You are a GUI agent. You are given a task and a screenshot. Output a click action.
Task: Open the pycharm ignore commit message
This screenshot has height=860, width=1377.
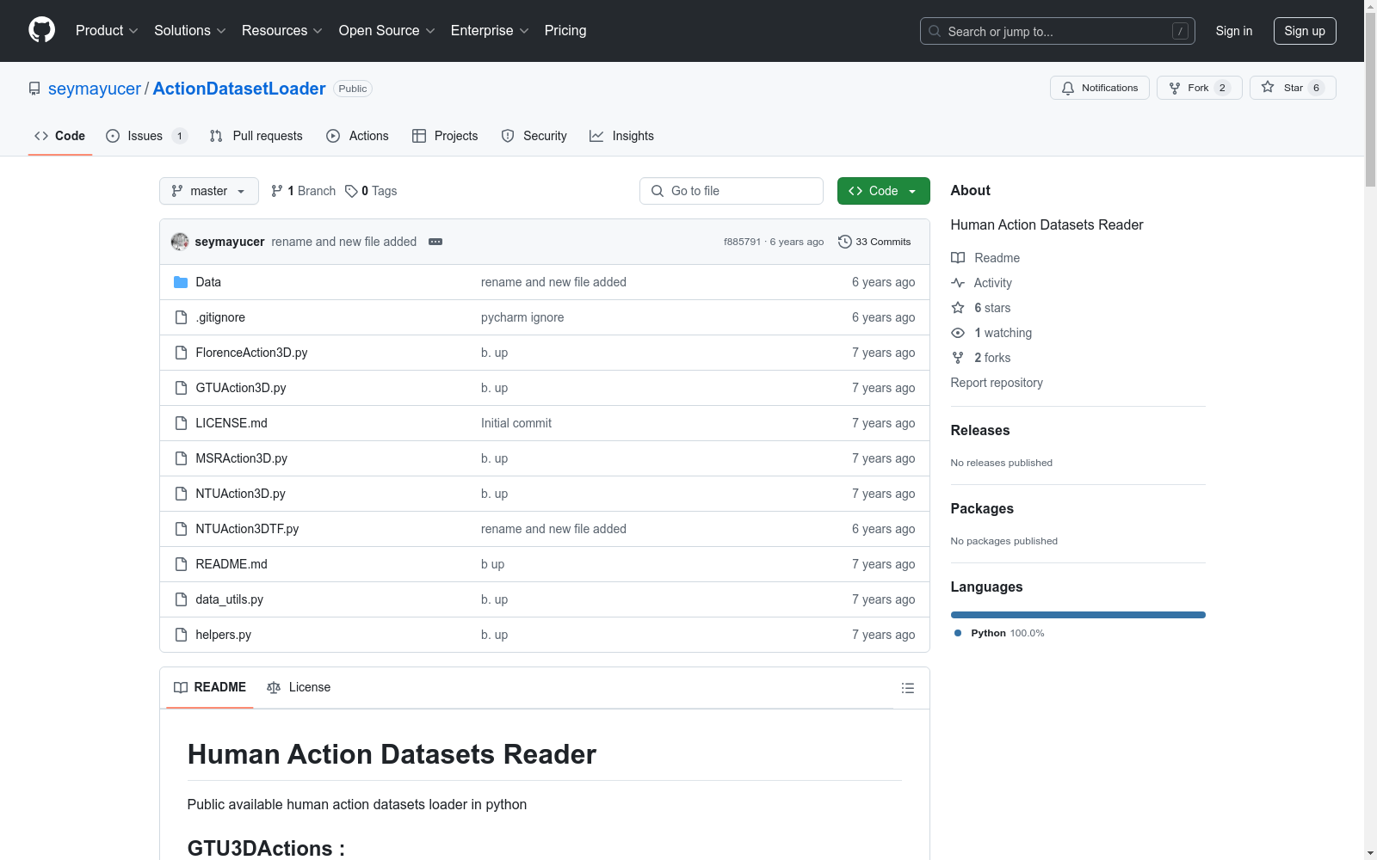coord(522,317)
